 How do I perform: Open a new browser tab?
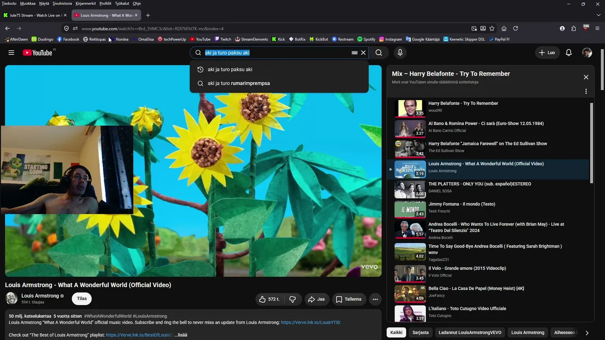[x=148, y=15]
